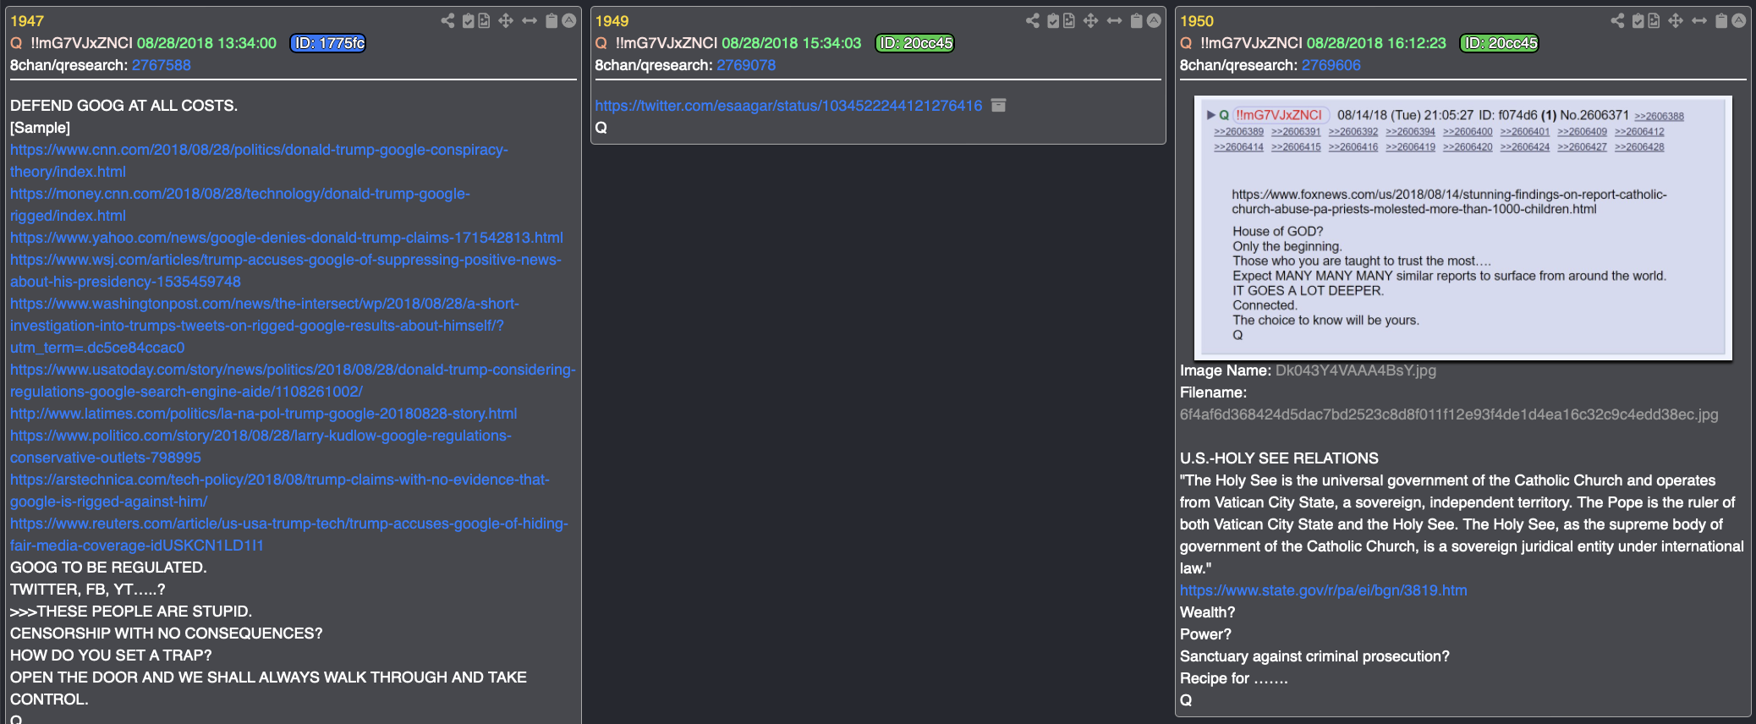This screenshot has height=724, width=1756.
Task: Open the Politico larry-kudlow link
Action: 261,447
